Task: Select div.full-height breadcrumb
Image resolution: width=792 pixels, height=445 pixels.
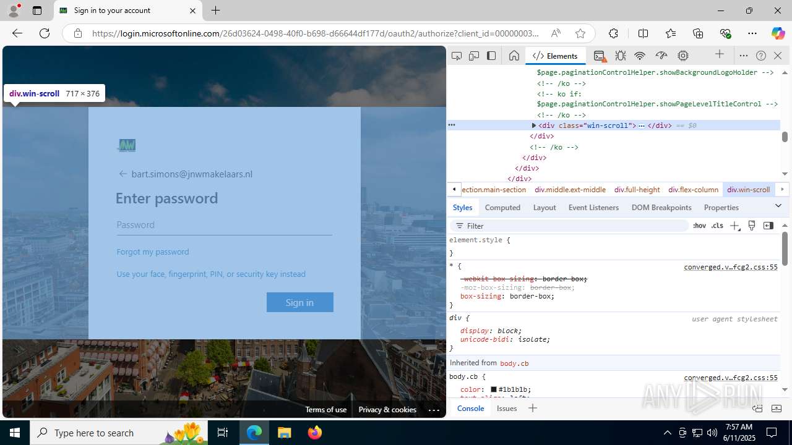Action: [637, 190]
